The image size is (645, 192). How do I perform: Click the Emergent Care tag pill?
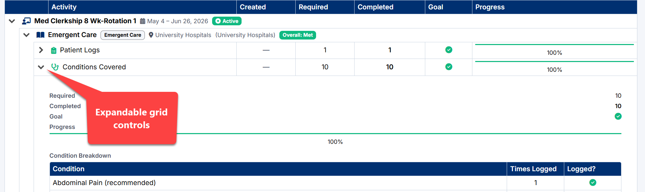[123, 35]
